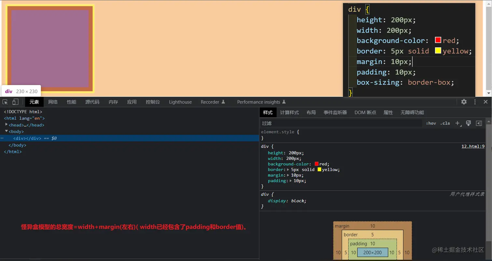
Task: Select the DOM 断点 sidebar tab
Action: click(365, 112)
